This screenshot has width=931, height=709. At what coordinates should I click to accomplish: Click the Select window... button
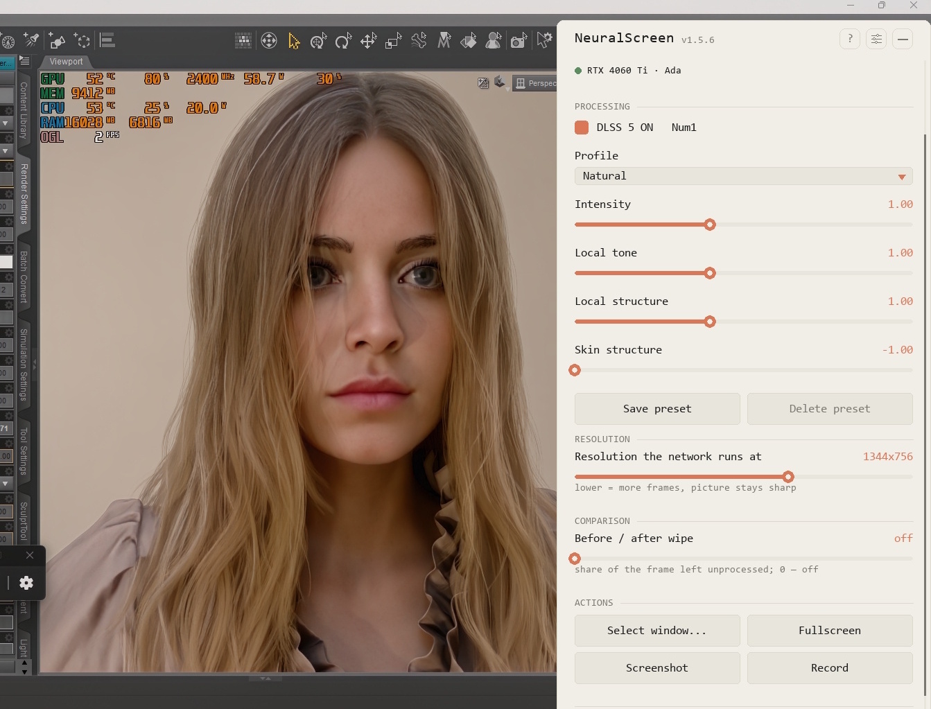(x=657, y=631)
